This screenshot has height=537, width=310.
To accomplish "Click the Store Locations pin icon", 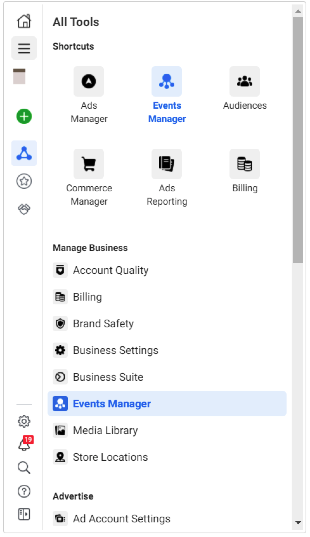I will 60,457.
